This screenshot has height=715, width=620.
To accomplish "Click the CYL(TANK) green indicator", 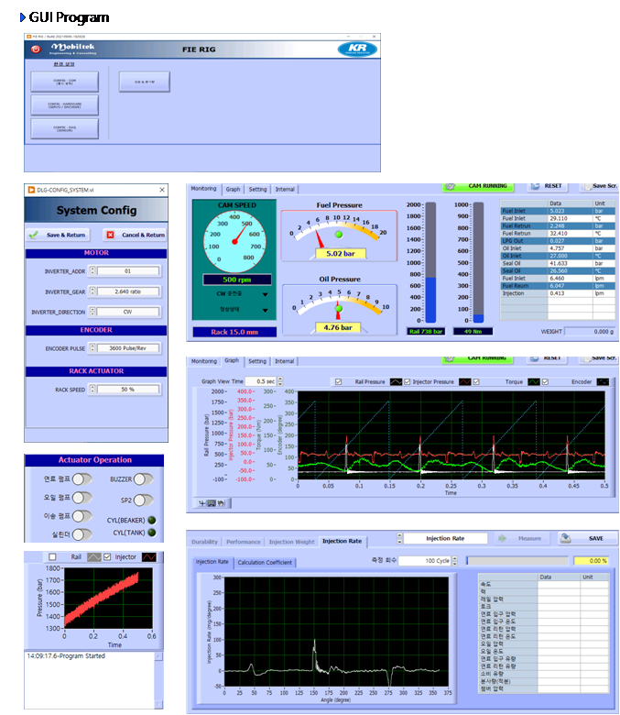I will 152,533.
